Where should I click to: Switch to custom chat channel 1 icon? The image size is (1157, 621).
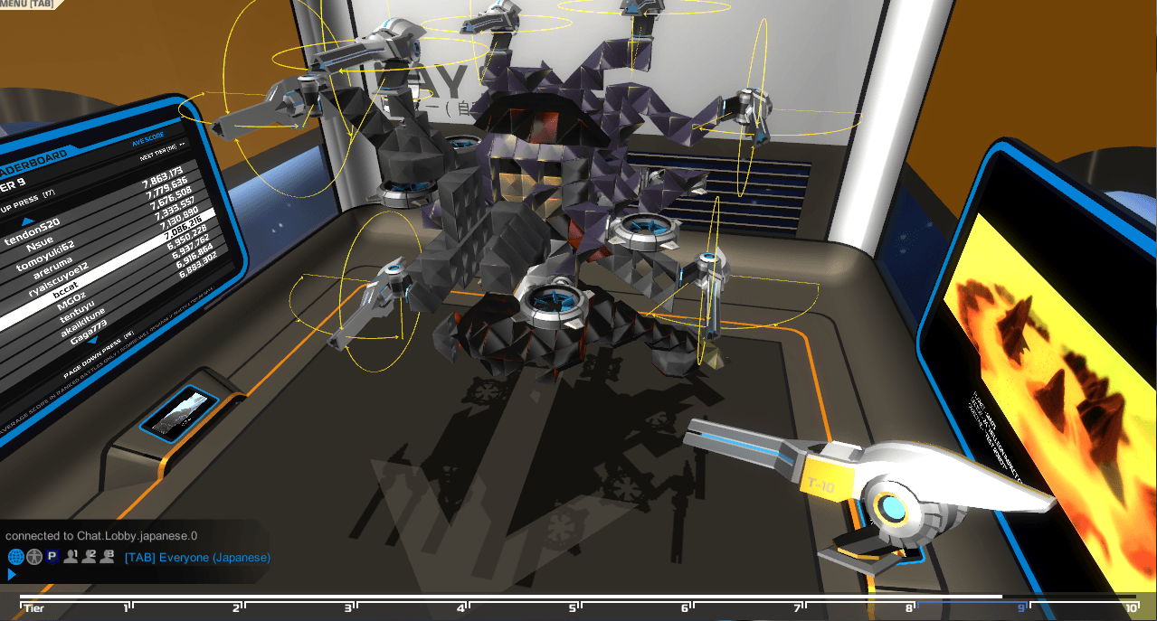[72, 557]
